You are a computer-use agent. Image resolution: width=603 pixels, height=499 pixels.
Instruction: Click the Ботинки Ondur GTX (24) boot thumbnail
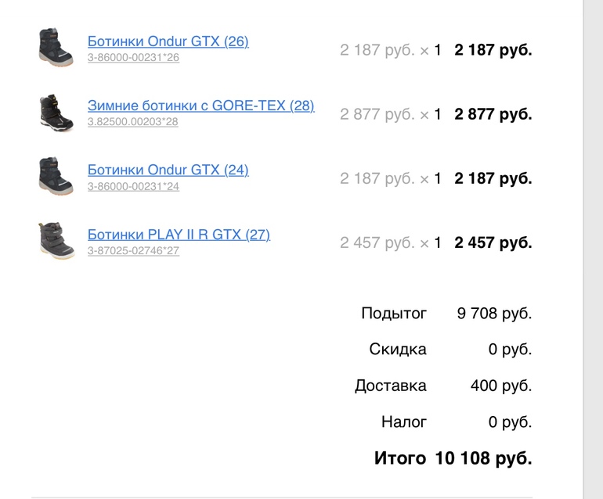point(56,177)
